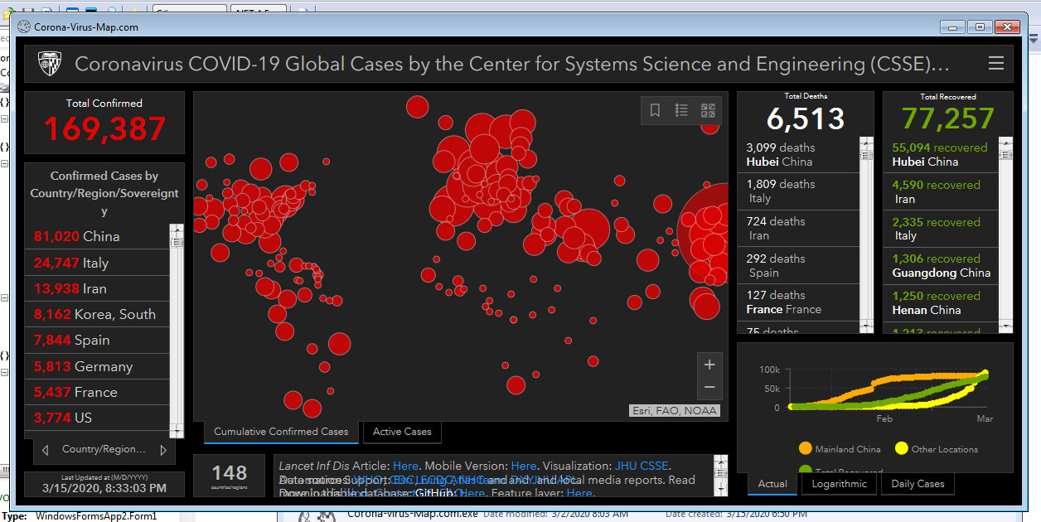Select Iran 4,590 recovered entry
1041x522 pixels.
click(941, 192)
